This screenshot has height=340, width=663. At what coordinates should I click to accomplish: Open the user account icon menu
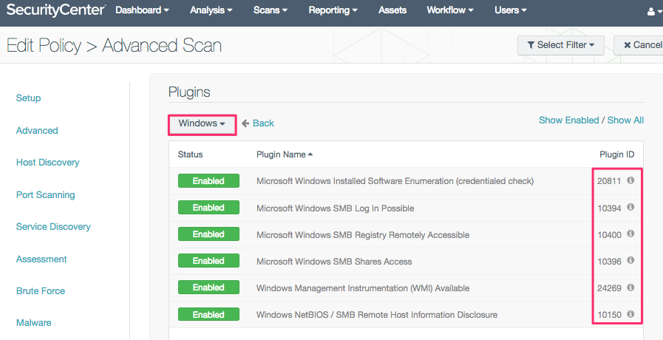pyautogui.click(x=655, y=11)
